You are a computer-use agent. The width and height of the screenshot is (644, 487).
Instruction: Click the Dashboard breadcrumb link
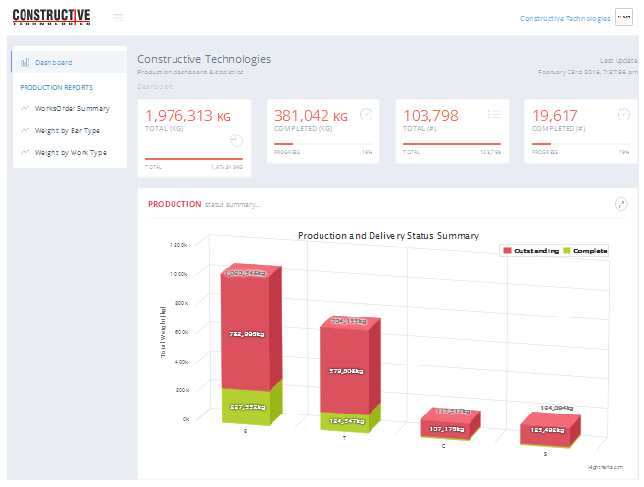[x=153, y=86]
